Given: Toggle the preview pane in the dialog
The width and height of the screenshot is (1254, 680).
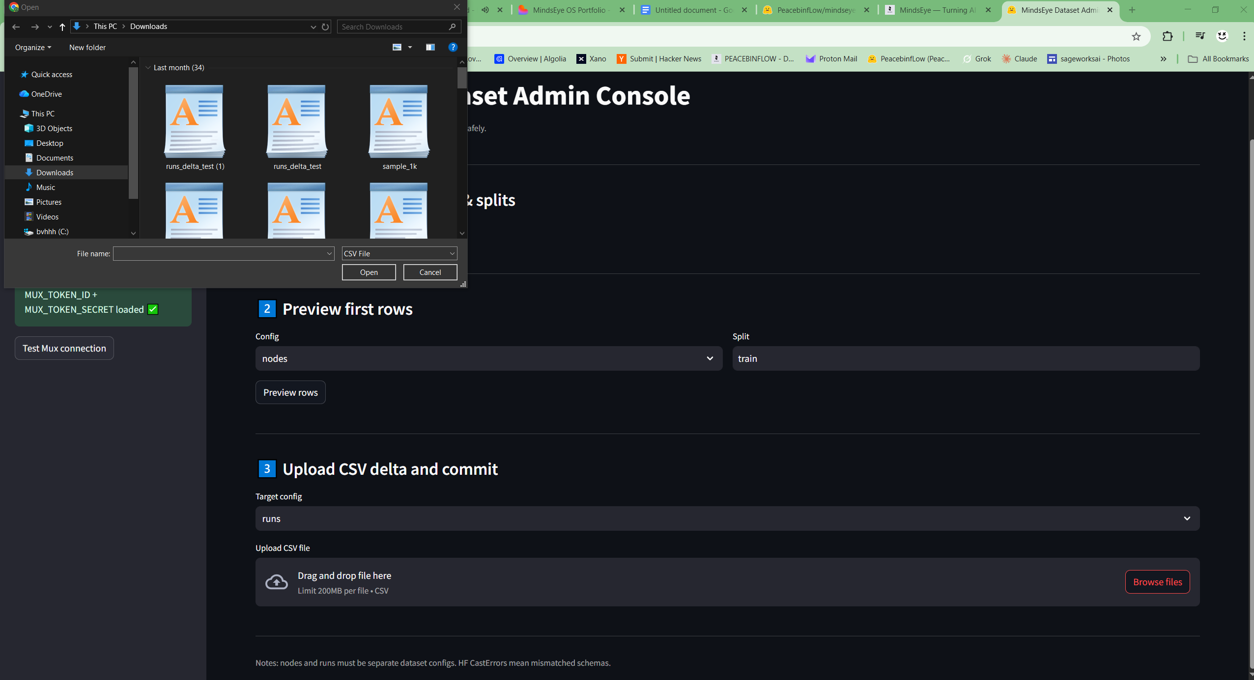Looking at the screenshot, I should pyautogui.click(x=430, y=47).
